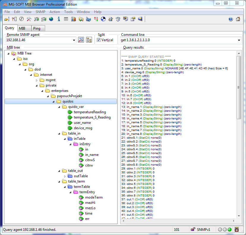Image resolution: width=246 pixels, height=235 pixels.
Task: Click the Query results vertical scrollbar thumb
Action: [239, 87]
